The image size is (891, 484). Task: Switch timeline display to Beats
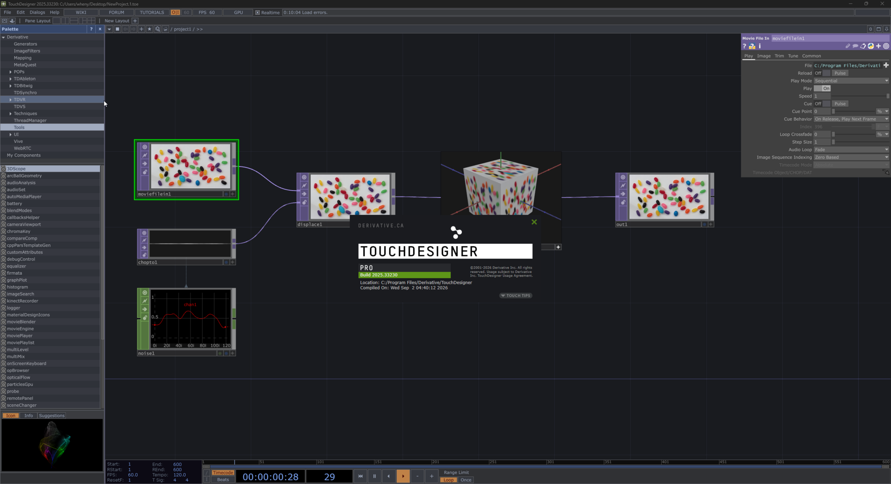(223, 480)
